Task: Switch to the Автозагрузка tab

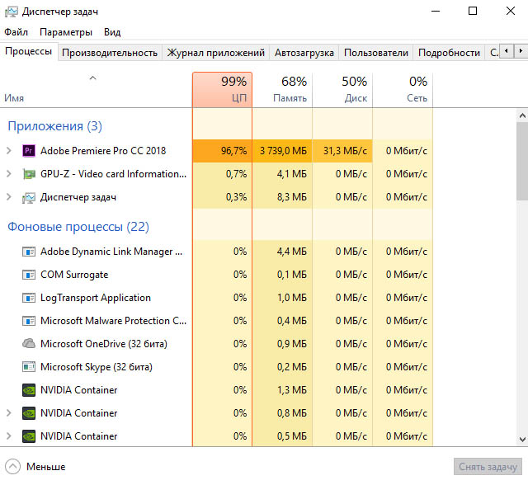Action: [x=304, y=53]
